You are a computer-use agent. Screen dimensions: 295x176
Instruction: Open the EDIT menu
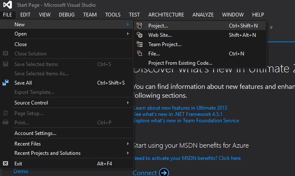click(x=25, y=15)
